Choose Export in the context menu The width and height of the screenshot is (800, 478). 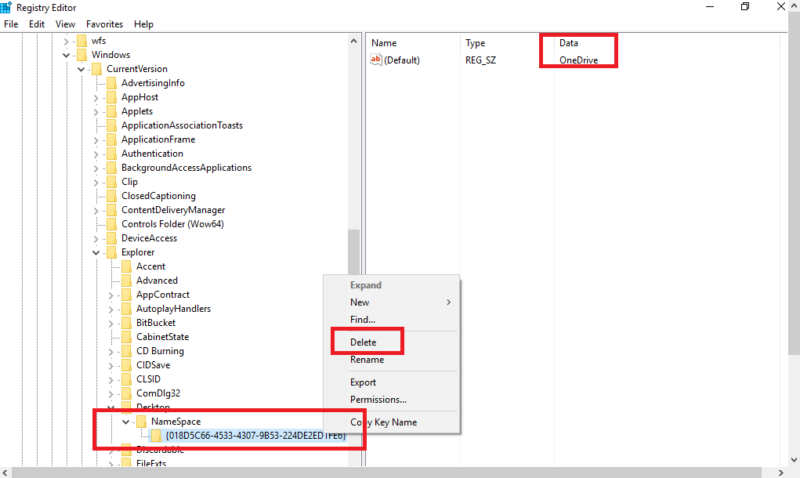(x=363, y=382)
